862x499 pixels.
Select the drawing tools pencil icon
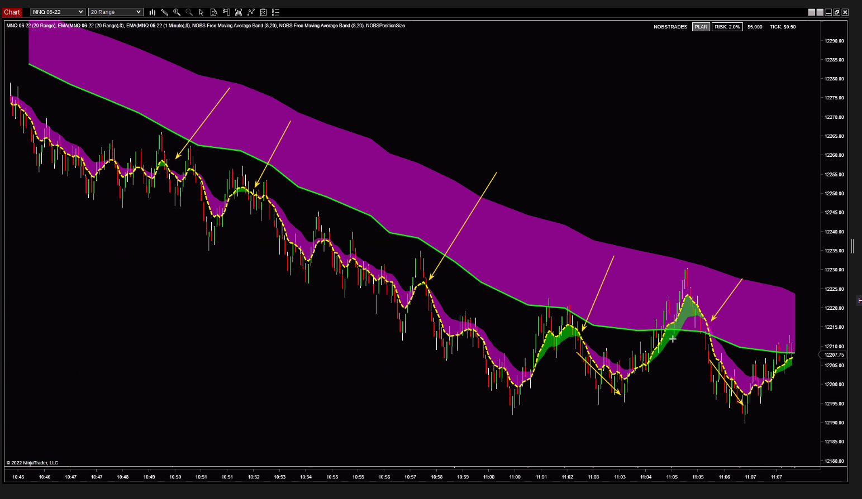point(164,12)
